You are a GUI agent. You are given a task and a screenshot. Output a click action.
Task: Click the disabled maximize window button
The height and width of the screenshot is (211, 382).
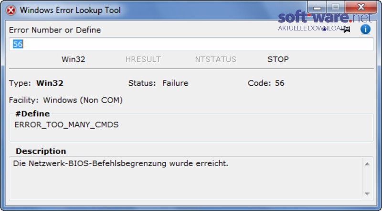[x=336, y=7]
